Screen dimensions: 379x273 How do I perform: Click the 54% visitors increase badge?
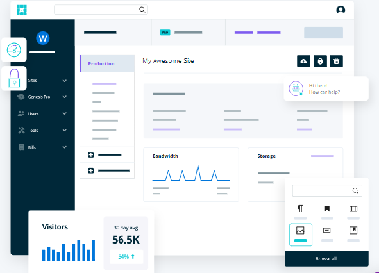pos(126,256)
